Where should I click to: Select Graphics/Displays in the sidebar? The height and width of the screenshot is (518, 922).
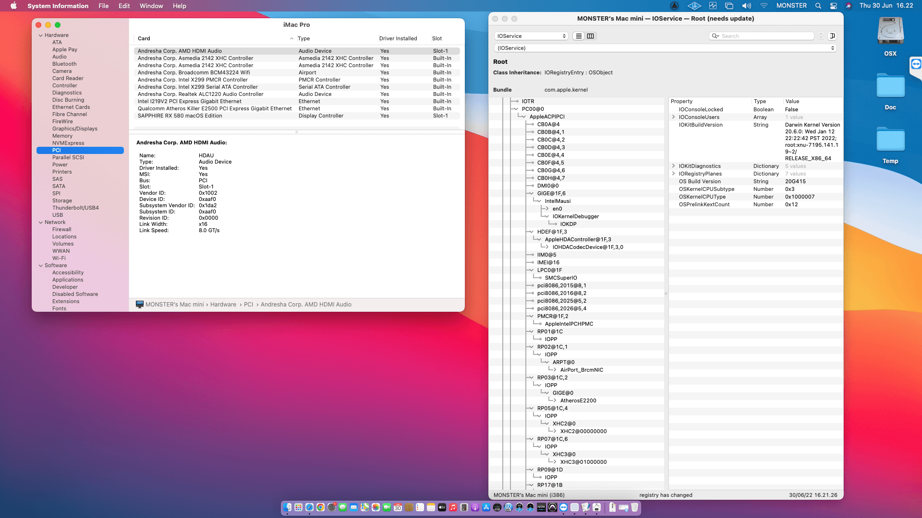pos(74,129)
